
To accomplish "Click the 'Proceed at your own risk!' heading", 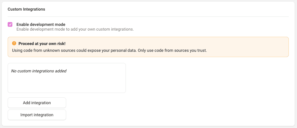I will (x=42, y=44).
